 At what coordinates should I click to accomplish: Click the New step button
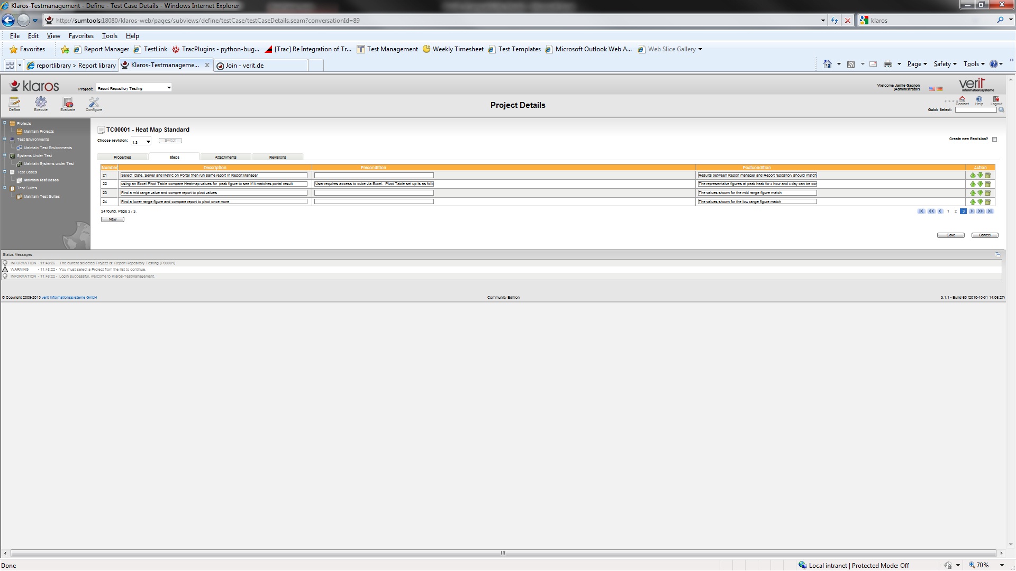coord(113,219)
